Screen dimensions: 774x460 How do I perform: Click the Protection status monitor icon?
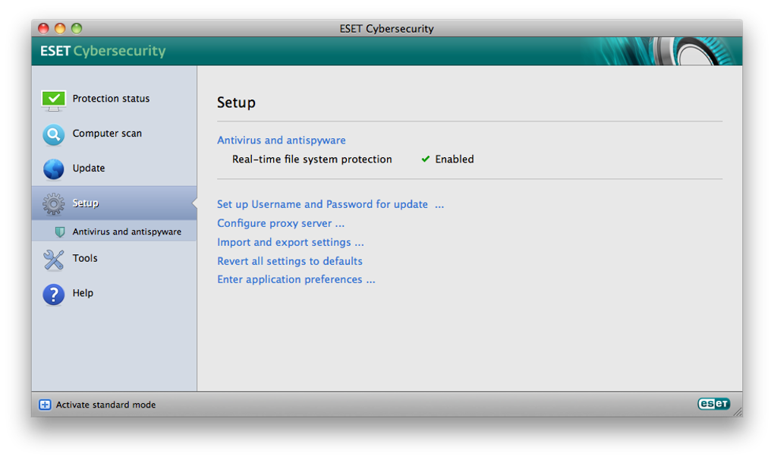click(x=53, y=100)
